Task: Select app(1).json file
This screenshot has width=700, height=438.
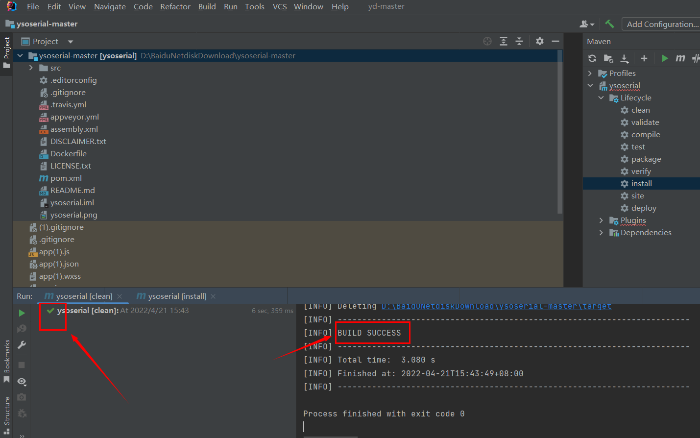Action: point(59,264)
